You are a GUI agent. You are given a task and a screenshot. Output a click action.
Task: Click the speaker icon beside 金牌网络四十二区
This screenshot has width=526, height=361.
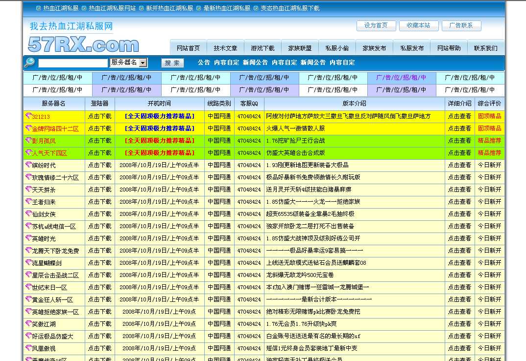[27, 128]
